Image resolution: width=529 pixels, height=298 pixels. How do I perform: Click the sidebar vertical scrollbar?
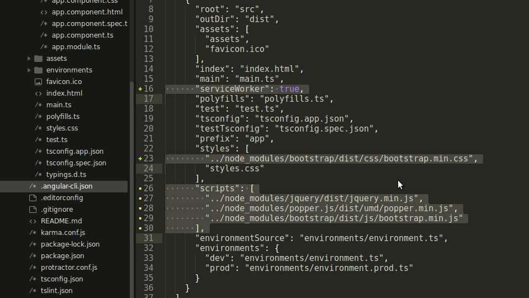tap(131, 188)
